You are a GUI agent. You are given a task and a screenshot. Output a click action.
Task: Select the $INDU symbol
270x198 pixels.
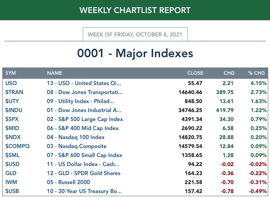pyautogui.click(x=14, y=110)
